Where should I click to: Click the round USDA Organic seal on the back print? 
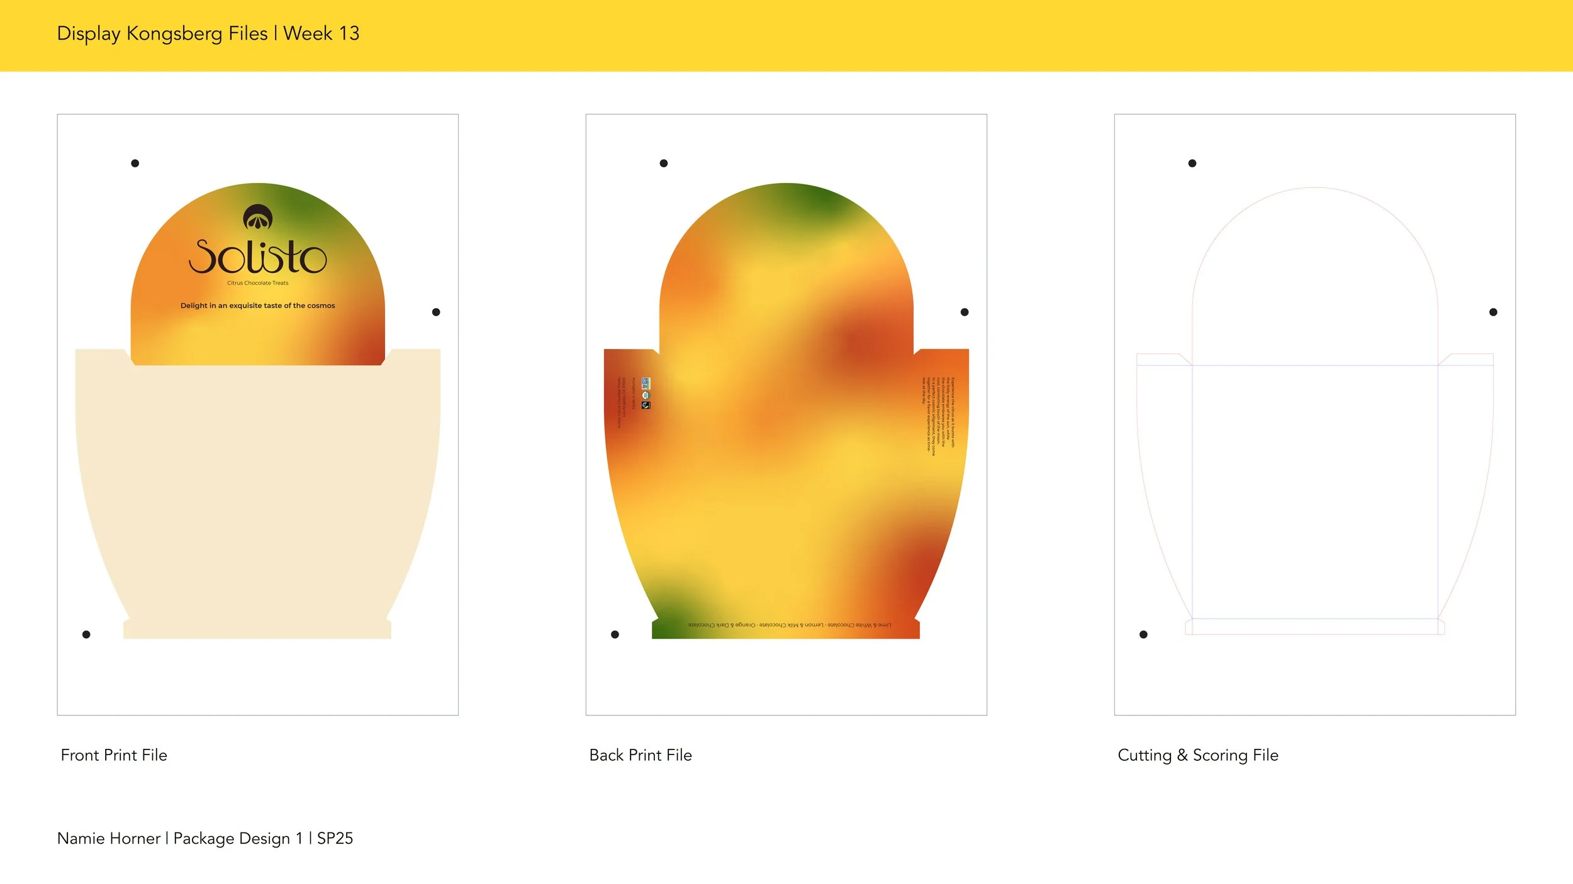click(x=646, y=395)
